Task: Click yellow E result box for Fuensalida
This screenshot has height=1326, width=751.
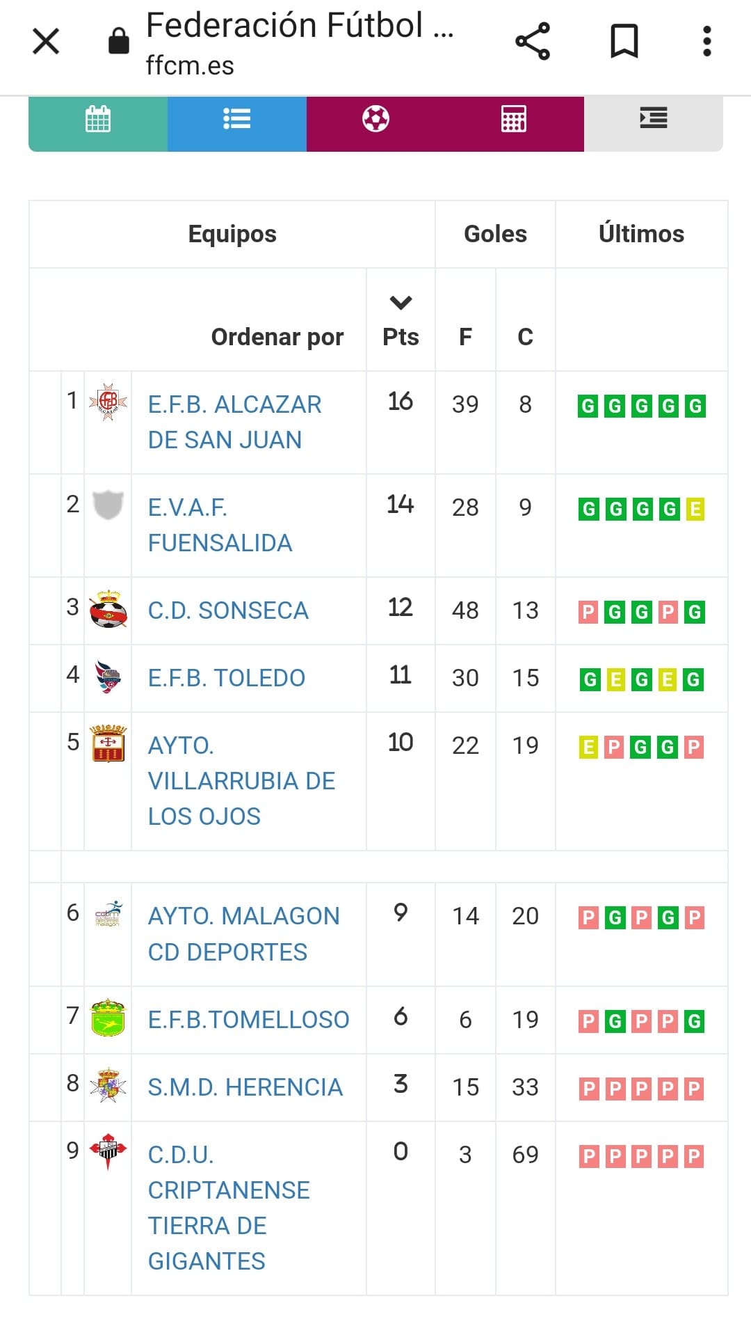Action: tap(695, 510)
